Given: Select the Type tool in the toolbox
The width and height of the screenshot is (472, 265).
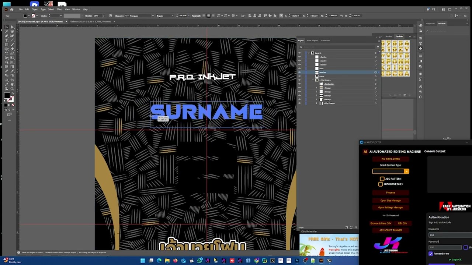Looking at the screenshot, I should pos(7,40).
